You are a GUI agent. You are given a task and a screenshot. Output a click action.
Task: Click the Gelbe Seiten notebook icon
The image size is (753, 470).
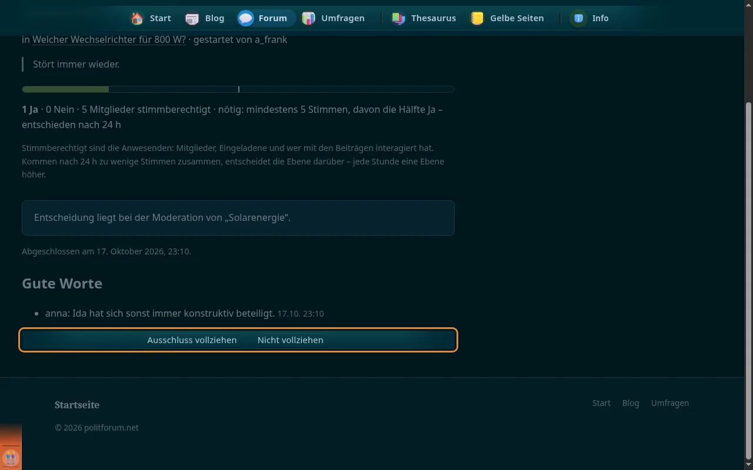click(x=477, y=18)
